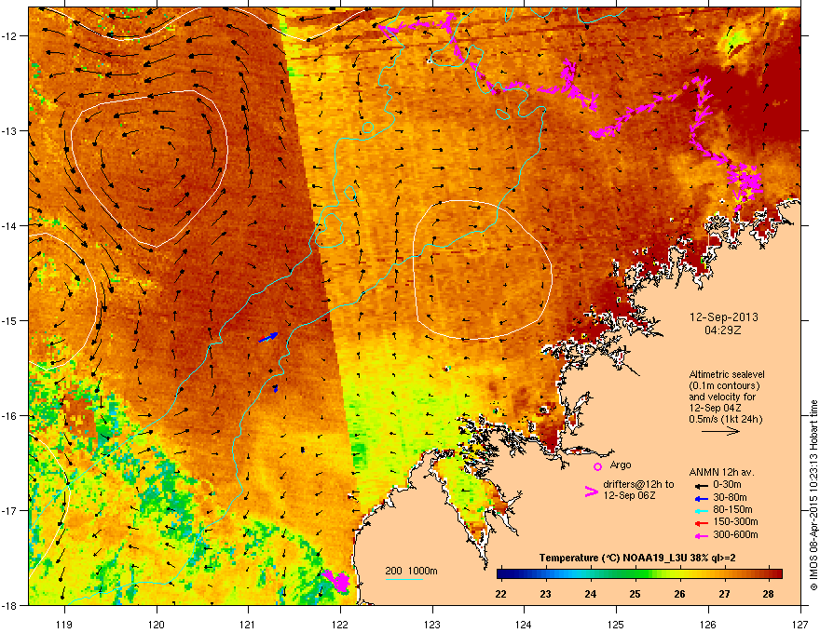Click the latitude axis label -12
The image size is (820, 633).
point(10,36)
